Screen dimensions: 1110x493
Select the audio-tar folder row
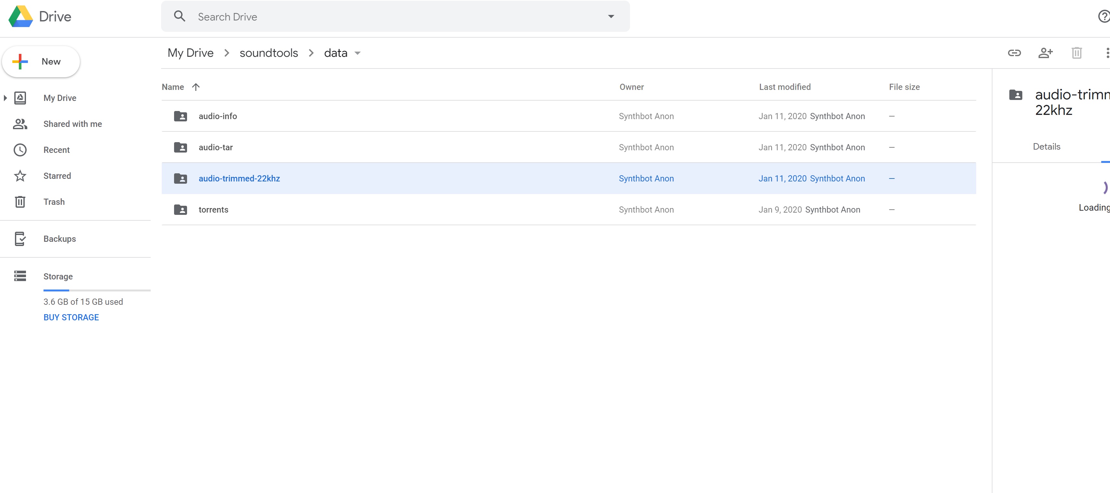388,147
